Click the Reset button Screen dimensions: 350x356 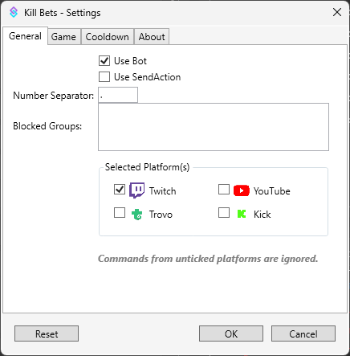point(47,333)
